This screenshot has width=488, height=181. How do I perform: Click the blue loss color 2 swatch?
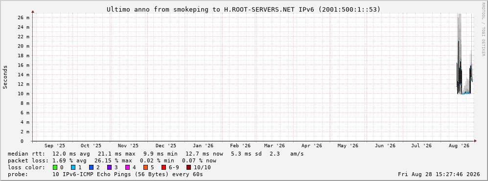91,167
